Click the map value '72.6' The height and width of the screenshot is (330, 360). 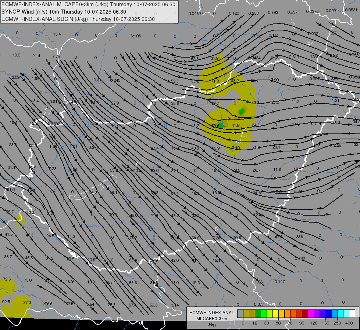(x=7, y=279)
